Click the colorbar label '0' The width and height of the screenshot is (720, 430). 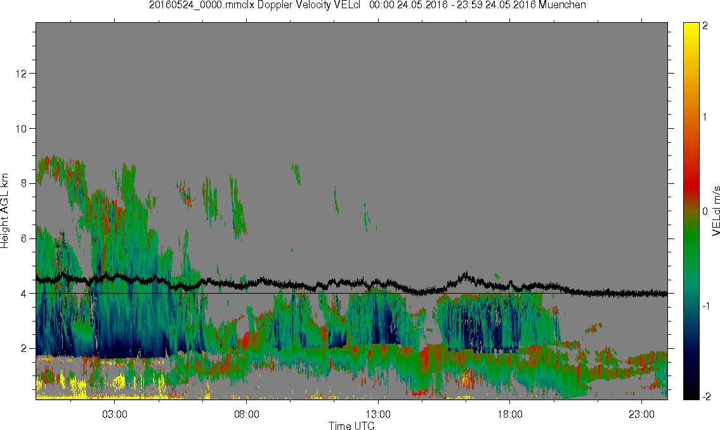705,212
